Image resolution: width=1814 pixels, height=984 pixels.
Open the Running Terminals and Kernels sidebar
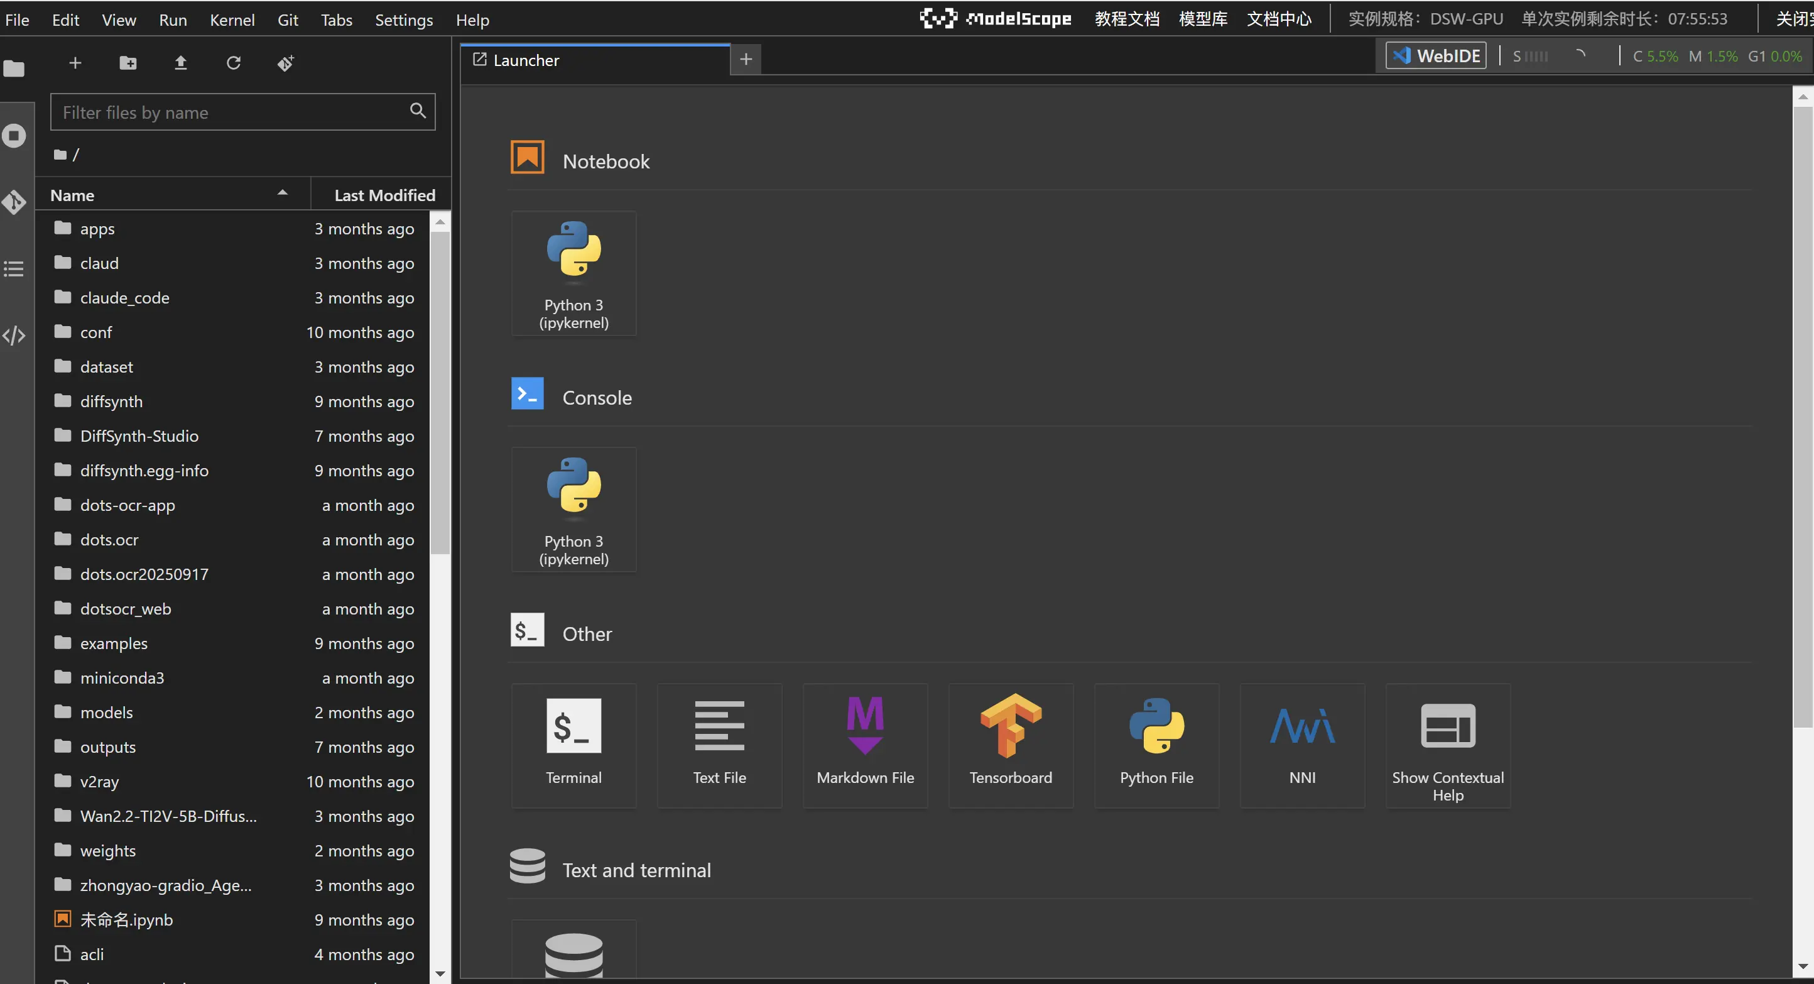14,135
